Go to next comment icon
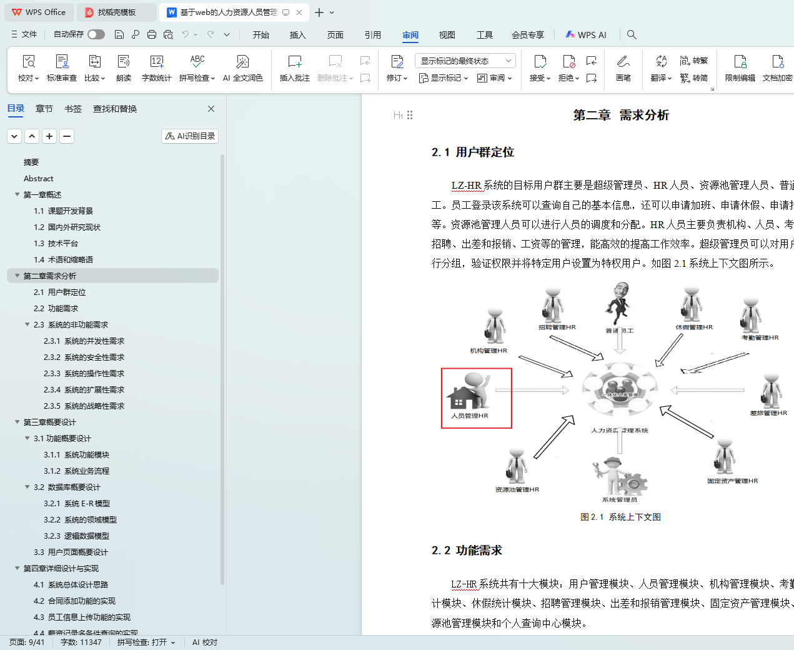Image resolution: width=794 pixels, height=650 pixels. point(365,78)
